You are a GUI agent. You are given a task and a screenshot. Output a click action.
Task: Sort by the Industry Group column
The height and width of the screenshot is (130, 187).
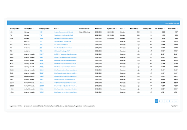point(85,29)
